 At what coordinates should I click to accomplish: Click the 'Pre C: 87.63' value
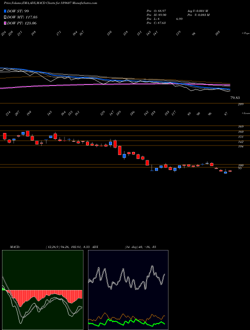point(156,23)
